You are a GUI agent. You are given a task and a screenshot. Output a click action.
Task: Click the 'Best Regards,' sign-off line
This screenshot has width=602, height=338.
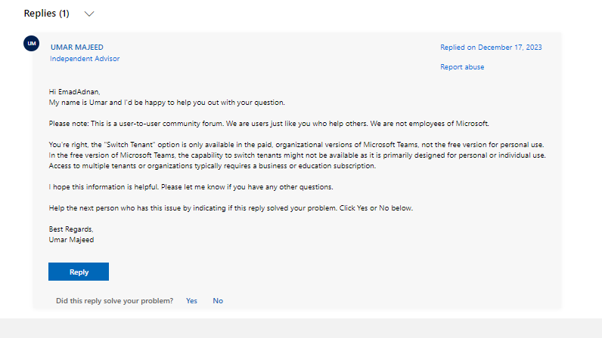coord(71,229)
